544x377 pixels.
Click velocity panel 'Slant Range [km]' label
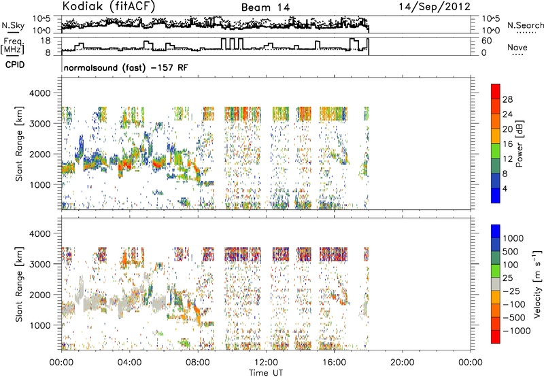pos(19,284)
